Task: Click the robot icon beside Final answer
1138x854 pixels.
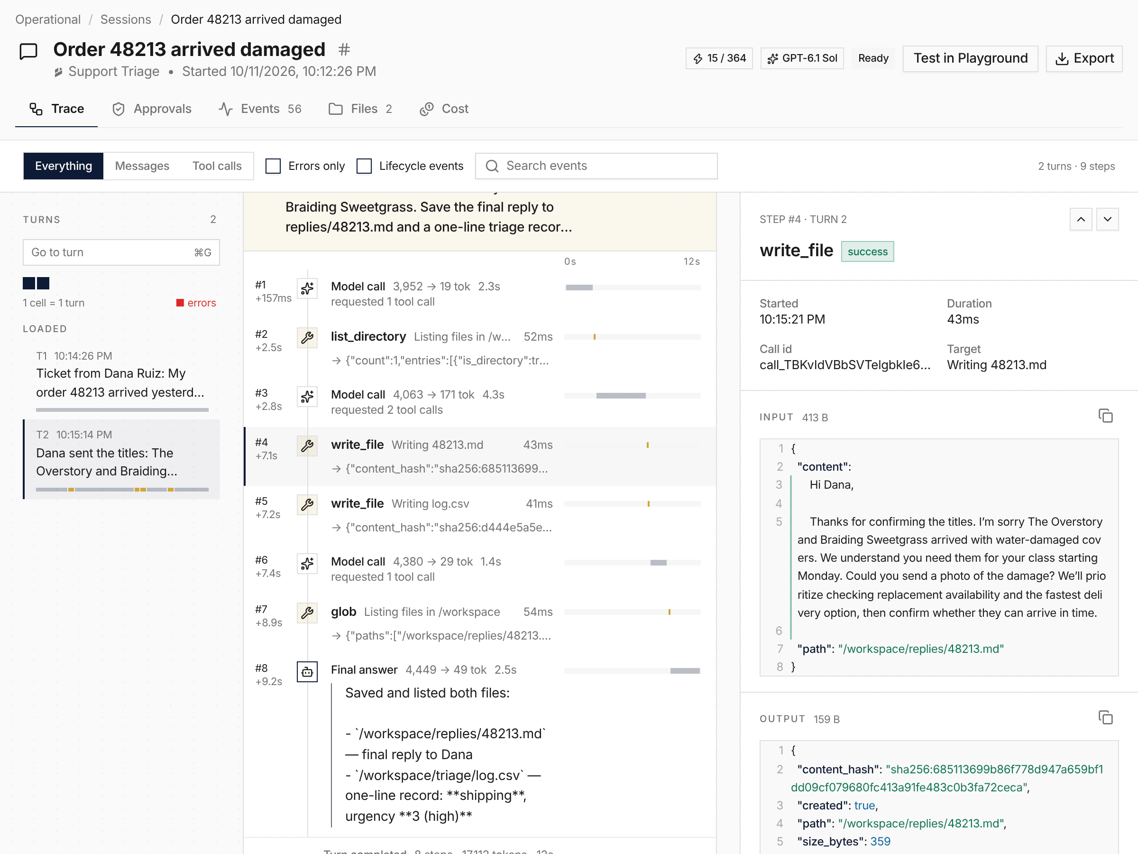Action: coord(307,672)
